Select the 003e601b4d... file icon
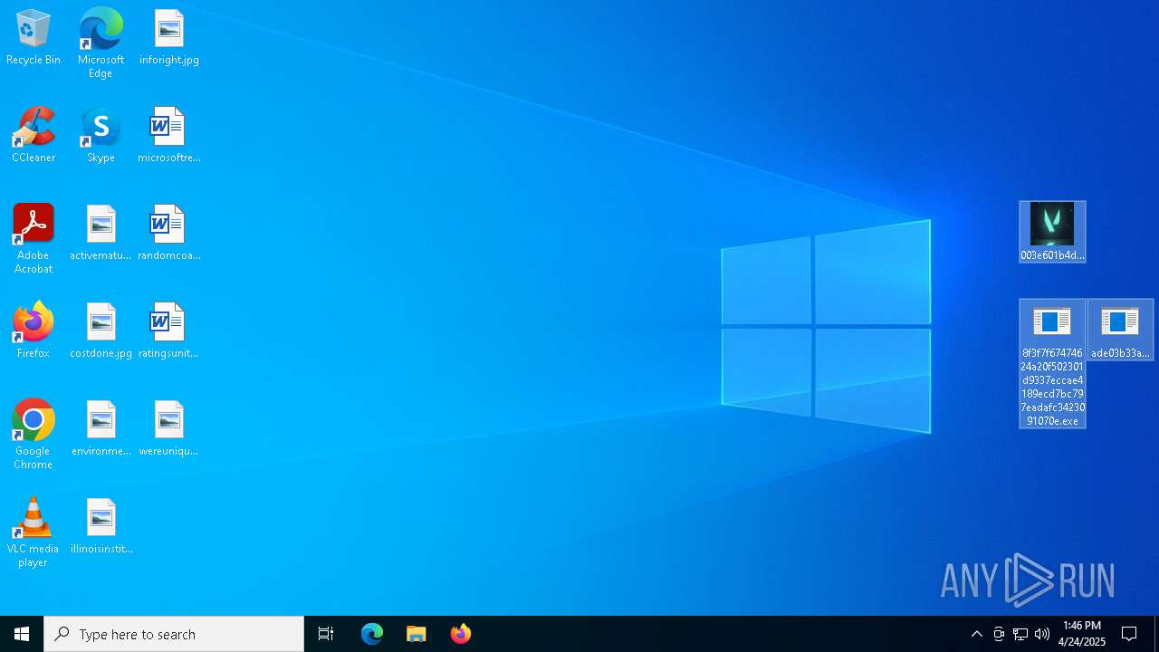Viewport: 1159px width, 652px height. click(x=1052, y=232)
